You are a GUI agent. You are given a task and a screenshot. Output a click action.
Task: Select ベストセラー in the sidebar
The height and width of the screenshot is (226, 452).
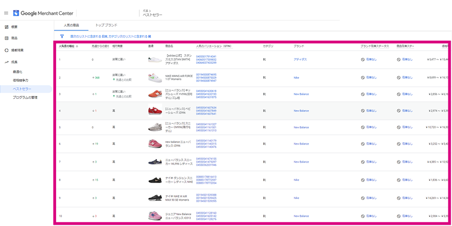pyautogui.click(x=26, y=89)
